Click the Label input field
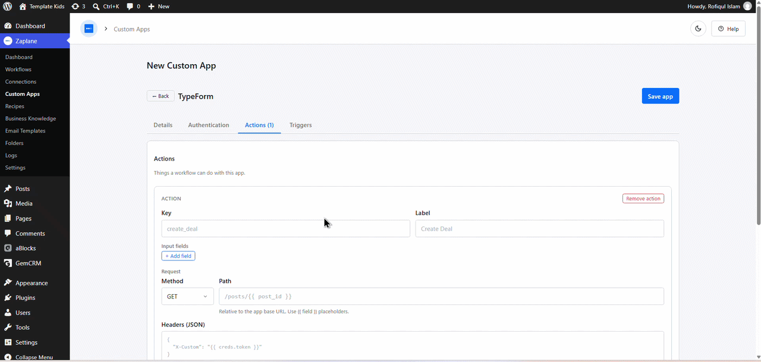 (x=539, y=229)
